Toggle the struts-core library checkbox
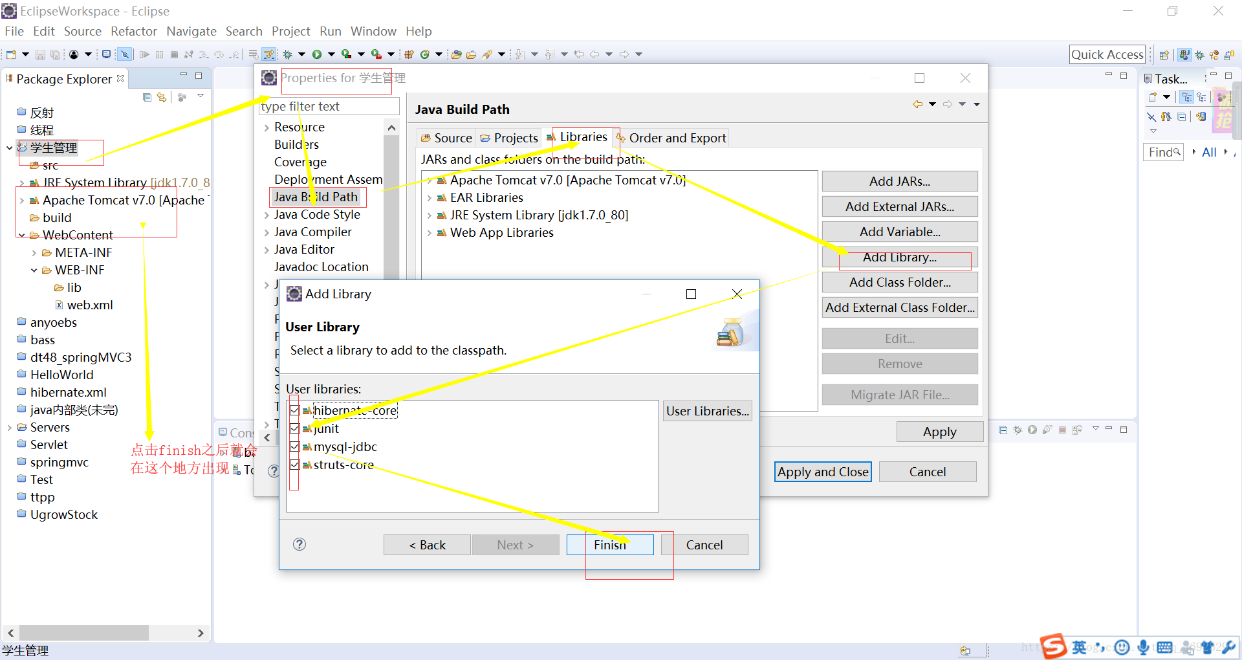 pyautogui.click(x=295, y=465)
